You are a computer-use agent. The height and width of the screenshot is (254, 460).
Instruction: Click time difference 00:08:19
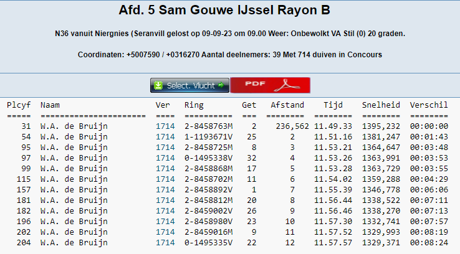[x=429, y=232]
